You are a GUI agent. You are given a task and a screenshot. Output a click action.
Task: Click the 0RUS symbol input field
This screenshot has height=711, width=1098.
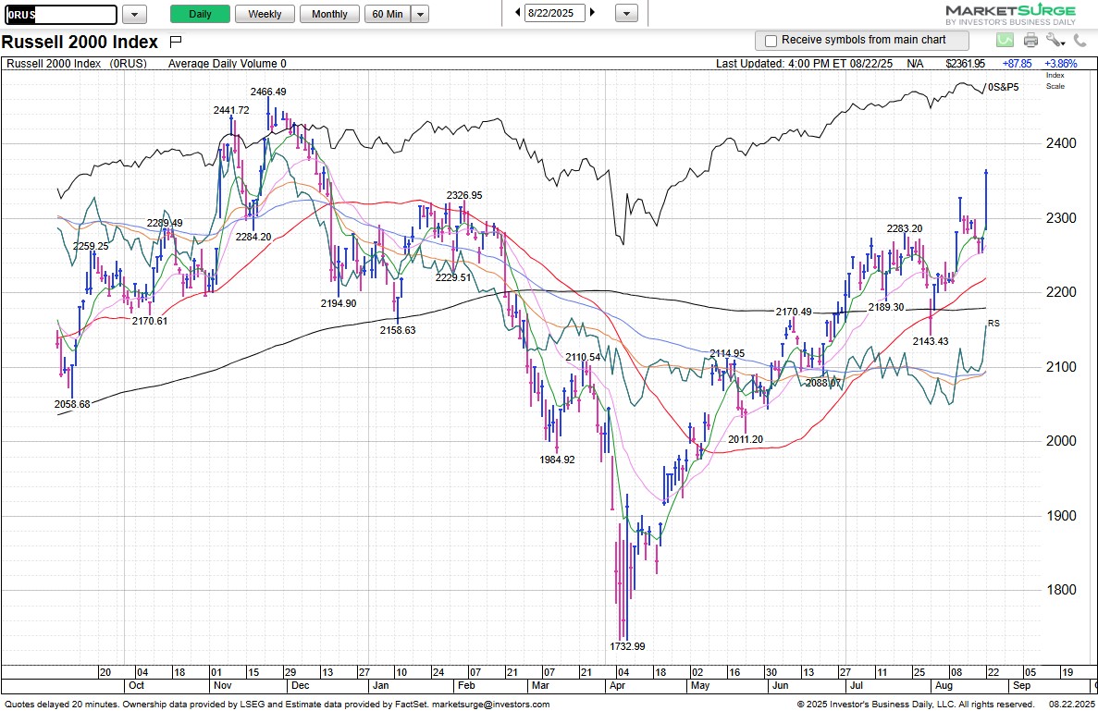pyautogui.click(x=61, y=14)
